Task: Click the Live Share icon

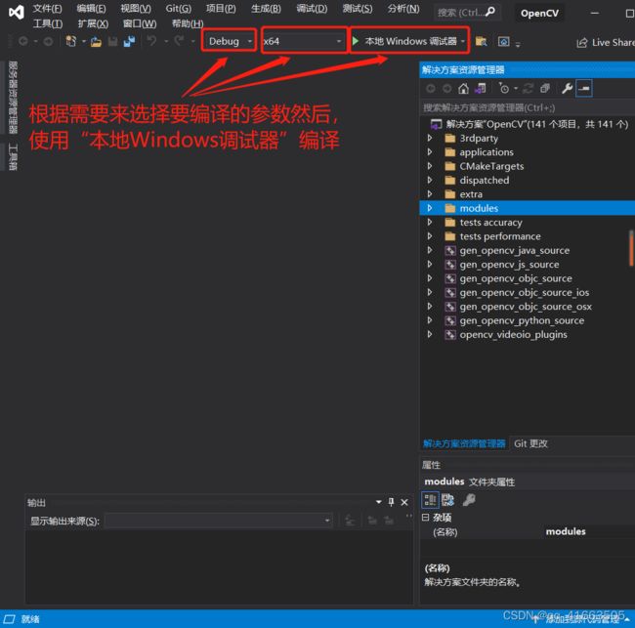Action: tap(582, 42)
